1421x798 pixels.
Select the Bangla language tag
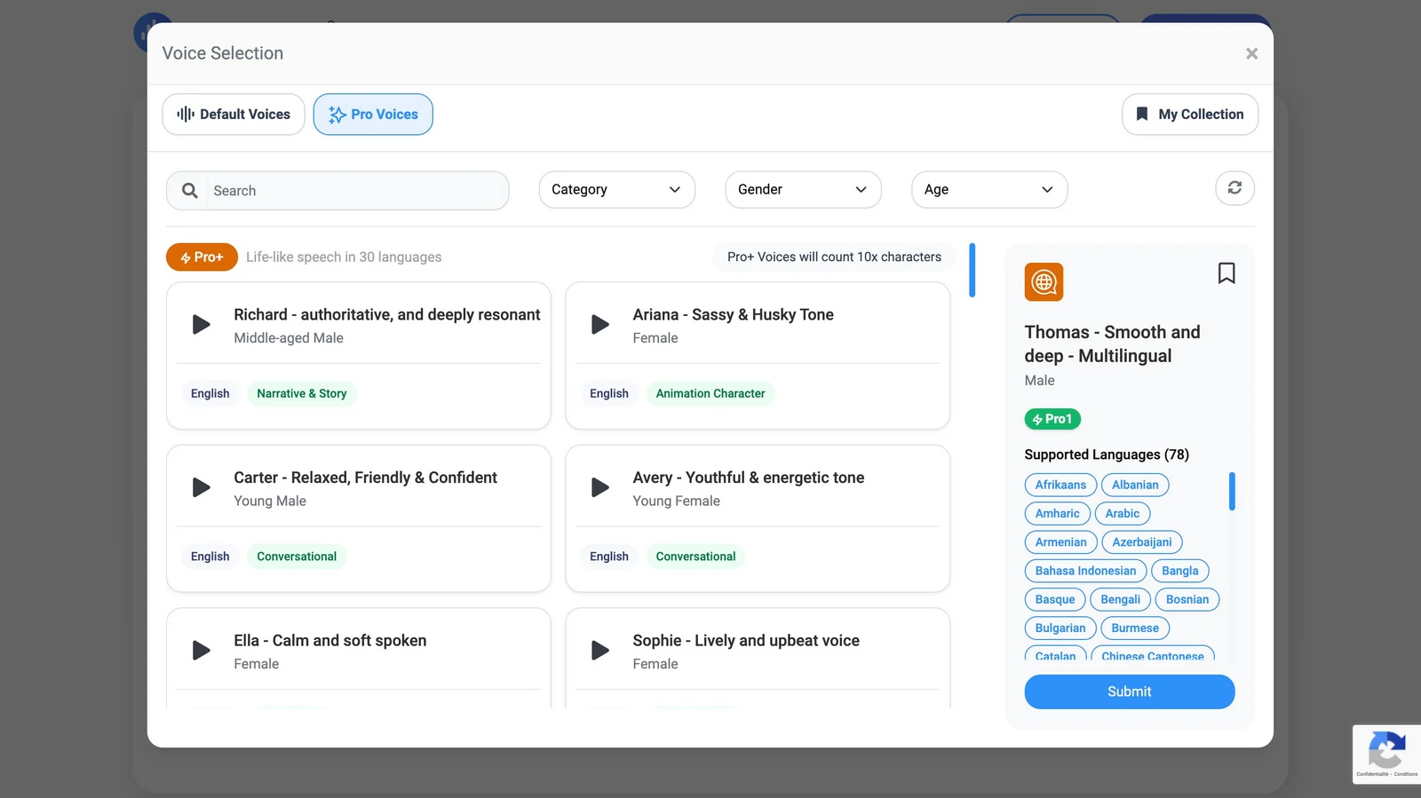point(1179,571)
